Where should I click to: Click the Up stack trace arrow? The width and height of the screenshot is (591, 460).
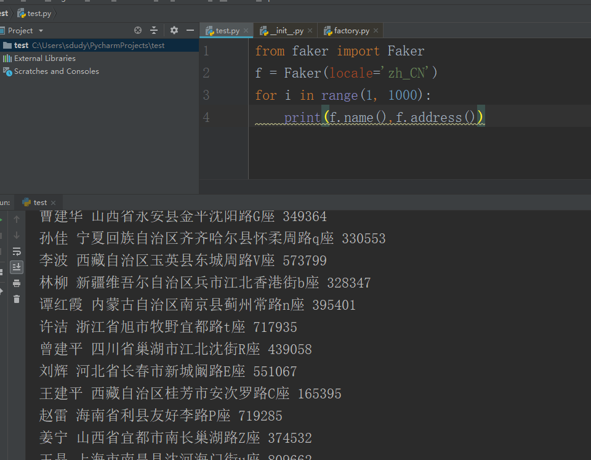pyautogui.click(x=17, y=219)
